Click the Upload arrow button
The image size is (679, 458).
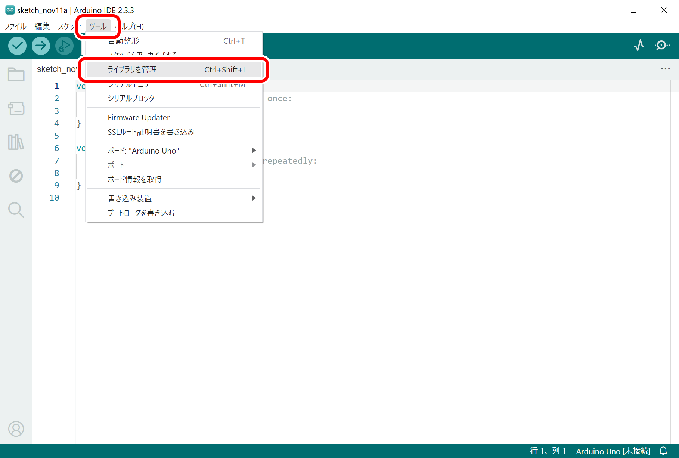(41, 46)
